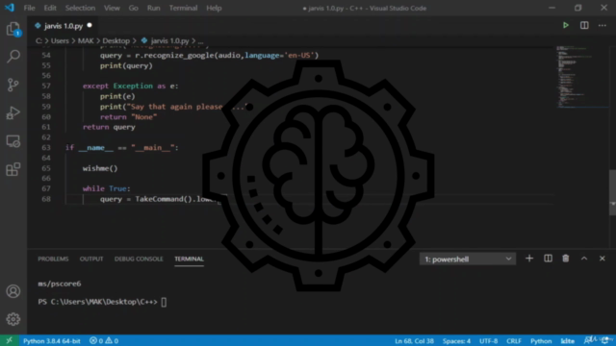Click 'return query' on line 61
The width and height of the screenshot is (616, 346).
[109, 127]
